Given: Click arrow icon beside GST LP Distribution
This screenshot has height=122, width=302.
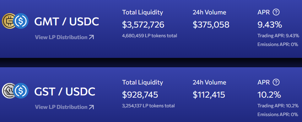Looking at the screenshot, I should [91, 107].
